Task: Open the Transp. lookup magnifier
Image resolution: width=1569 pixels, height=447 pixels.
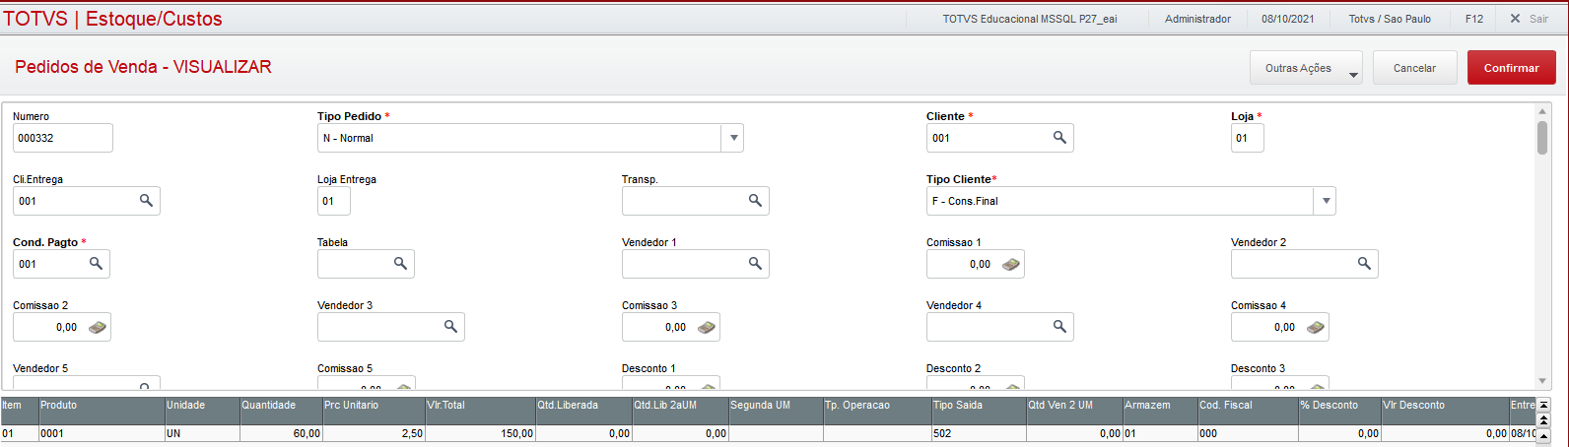Action: pyautogui.click(x=755, y=201)
